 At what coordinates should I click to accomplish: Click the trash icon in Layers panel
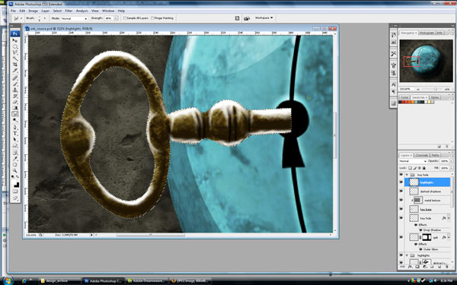coord(446,267)
